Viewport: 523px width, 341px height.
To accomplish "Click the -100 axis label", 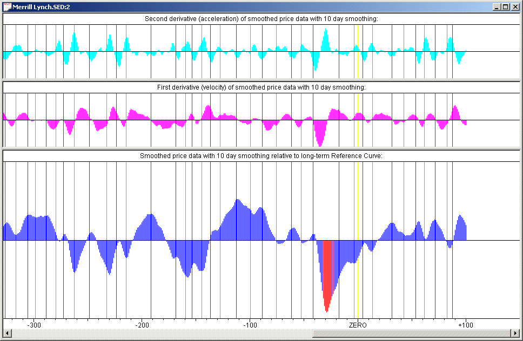I will click(250, 325).
